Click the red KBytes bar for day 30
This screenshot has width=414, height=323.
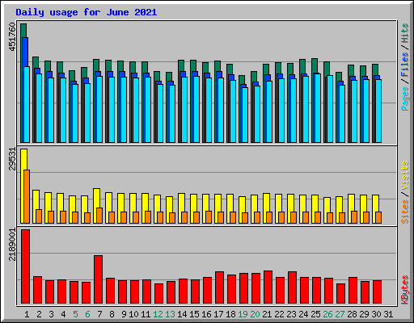378,292
